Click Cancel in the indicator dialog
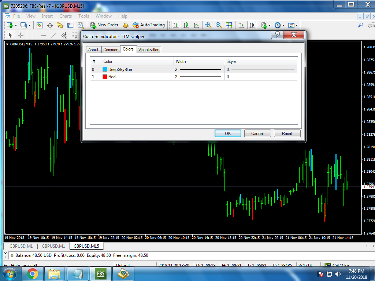Screen dimensions: 375x281 pos(257,133)
